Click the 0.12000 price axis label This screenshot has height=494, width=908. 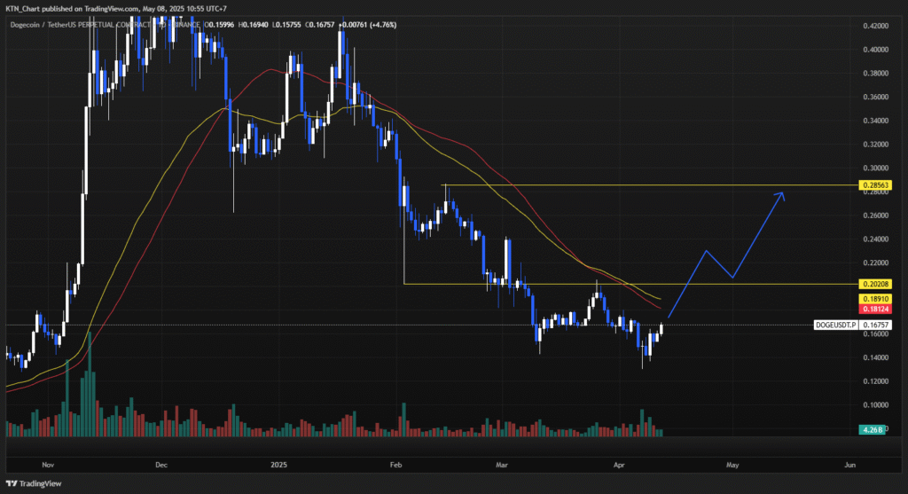coord(875,381)
